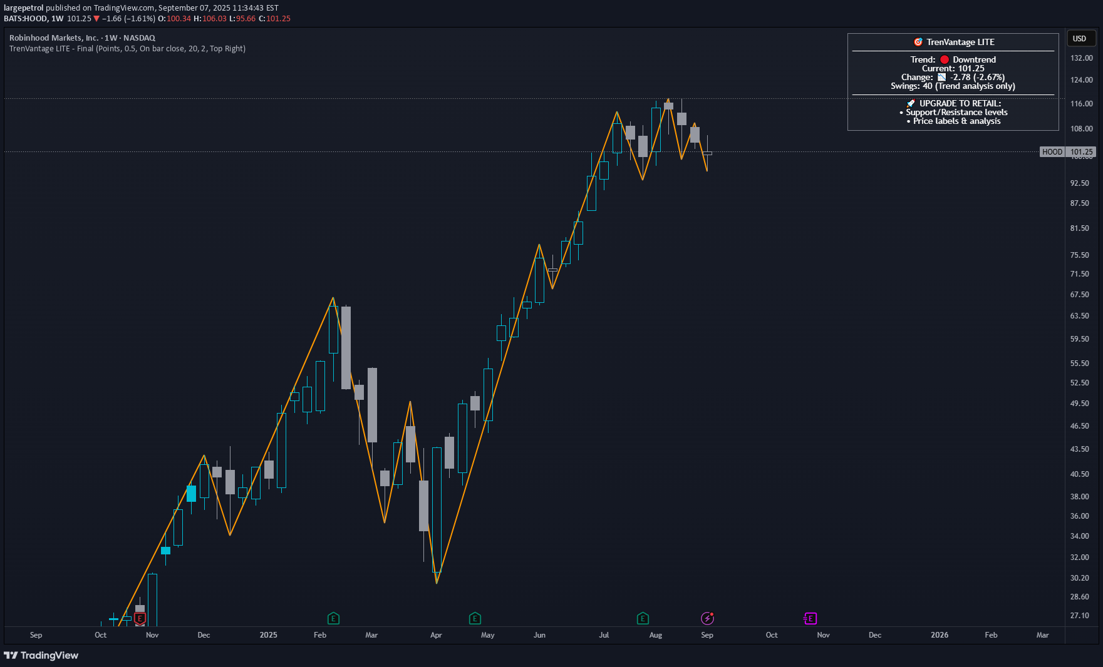The image size is (1103, 667).
Task: Click the 'Trend: Downtrend' row in the table
Action: [953, 59]
